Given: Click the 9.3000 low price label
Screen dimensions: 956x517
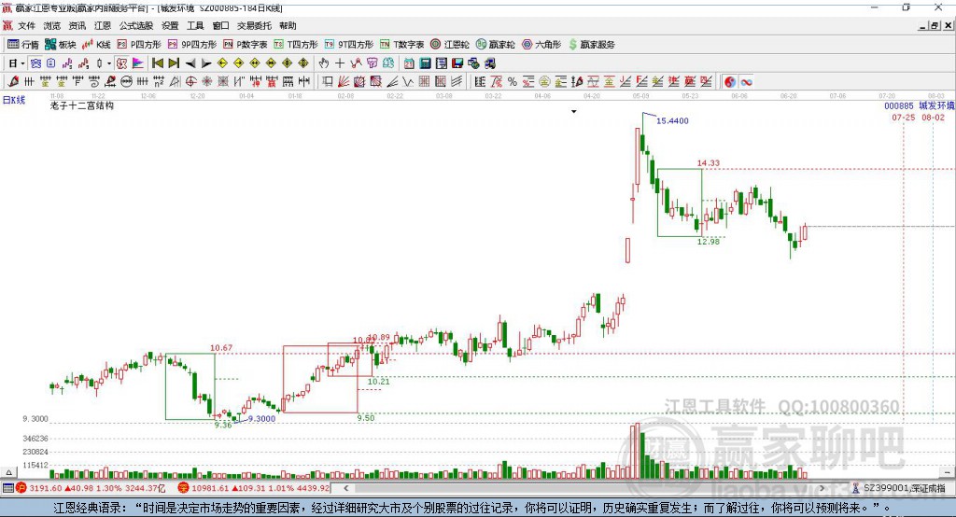Looking at the screenshot, I should [261, 418].
